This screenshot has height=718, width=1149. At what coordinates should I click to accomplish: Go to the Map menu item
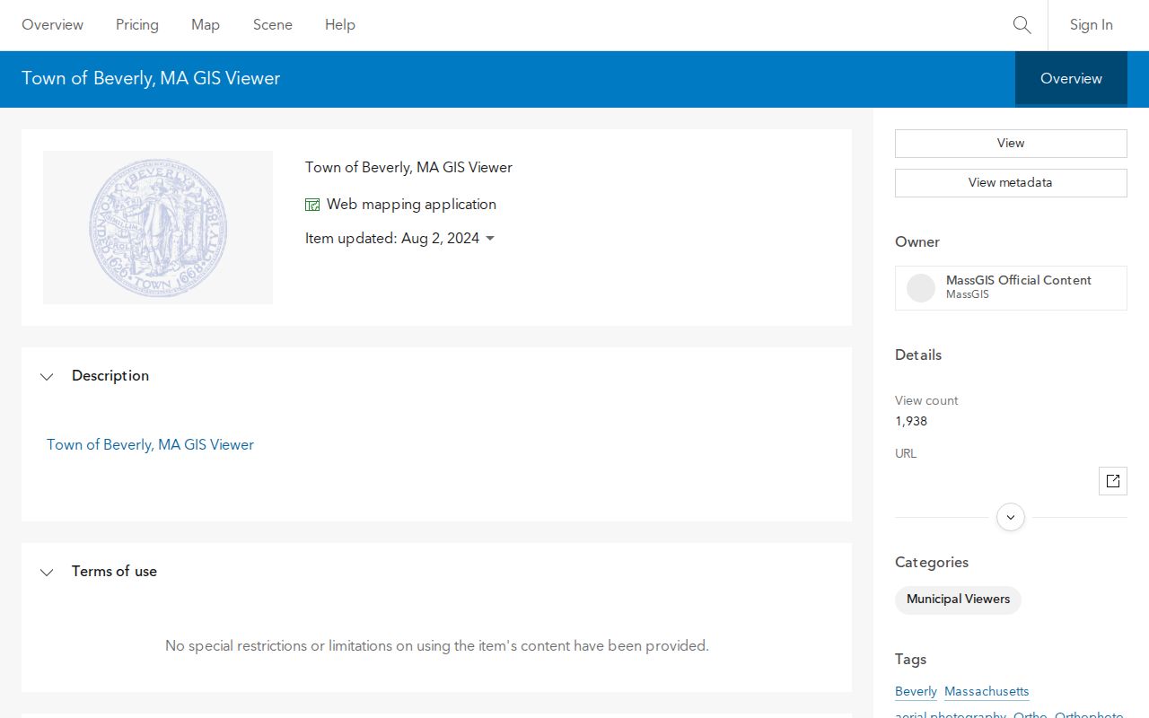pos(206,25)
